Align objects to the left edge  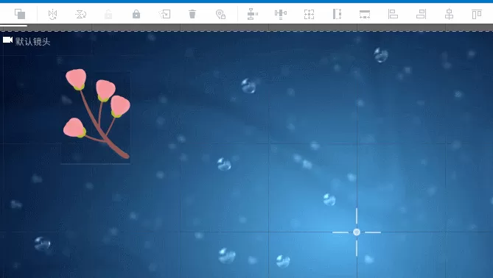393,14
